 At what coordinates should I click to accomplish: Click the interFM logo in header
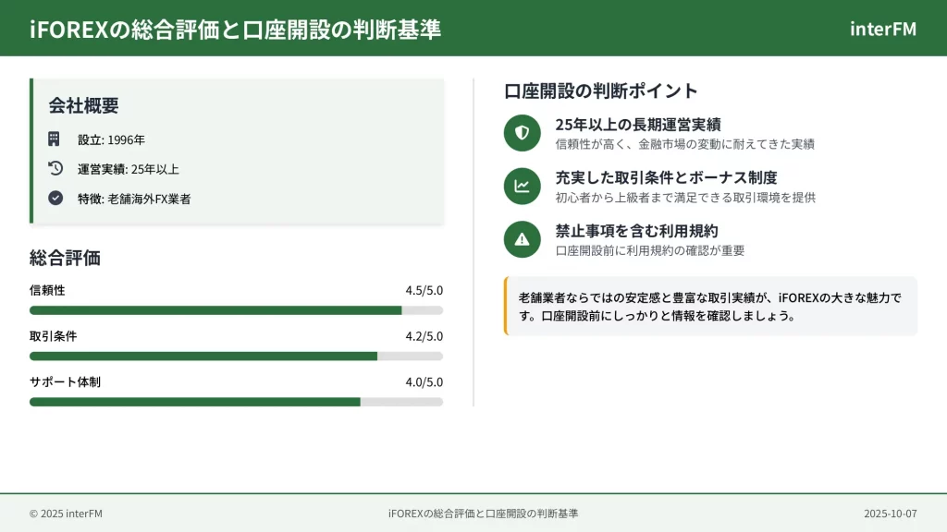[x=882, y=29]
